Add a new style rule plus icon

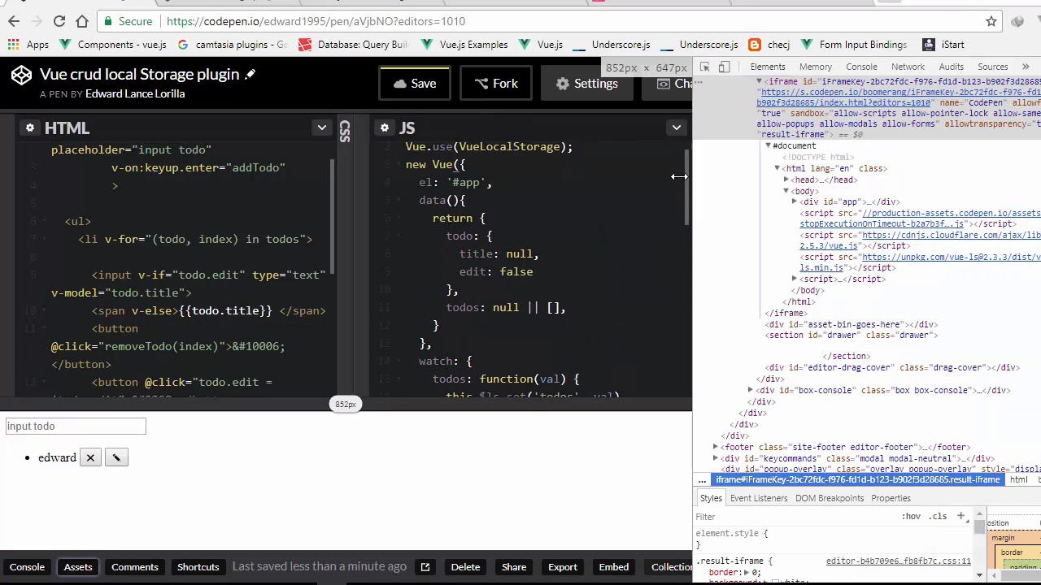click(x=960, y=516)
